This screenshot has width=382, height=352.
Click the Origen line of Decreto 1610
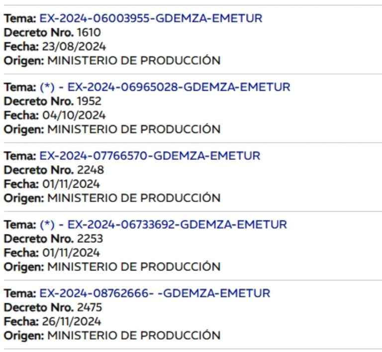pyautogui.click(x=112, y=61)
